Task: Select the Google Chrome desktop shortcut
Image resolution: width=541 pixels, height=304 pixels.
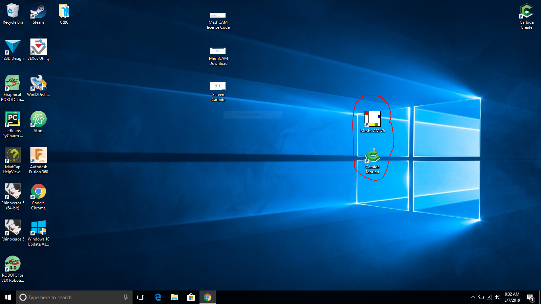Action: 39,197
